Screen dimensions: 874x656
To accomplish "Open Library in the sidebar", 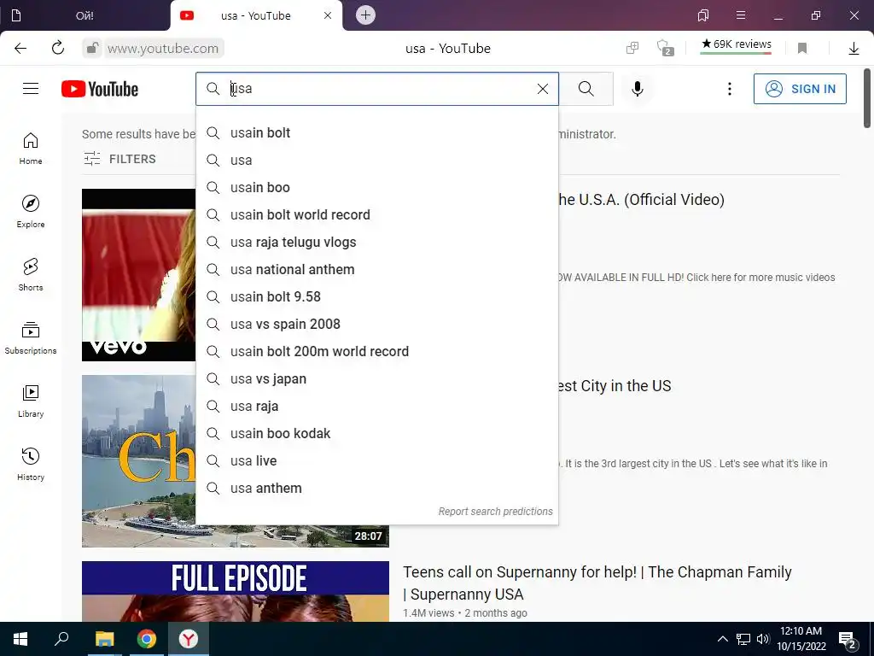I will 31,401.
